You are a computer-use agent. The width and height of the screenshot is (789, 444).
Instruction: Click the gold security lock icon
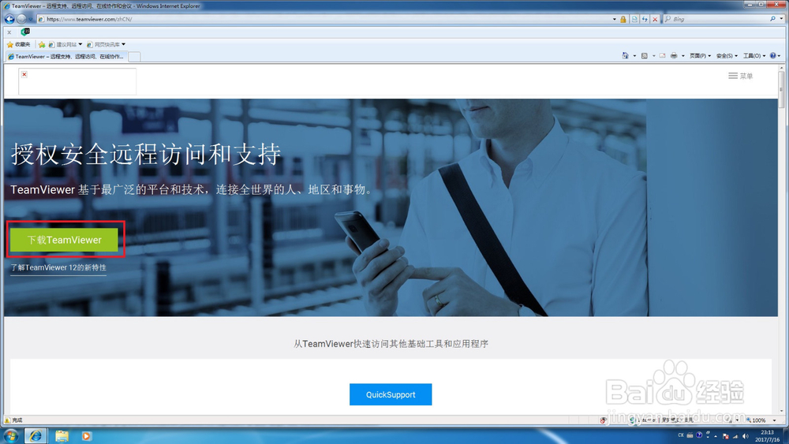(x=623, y=19)
